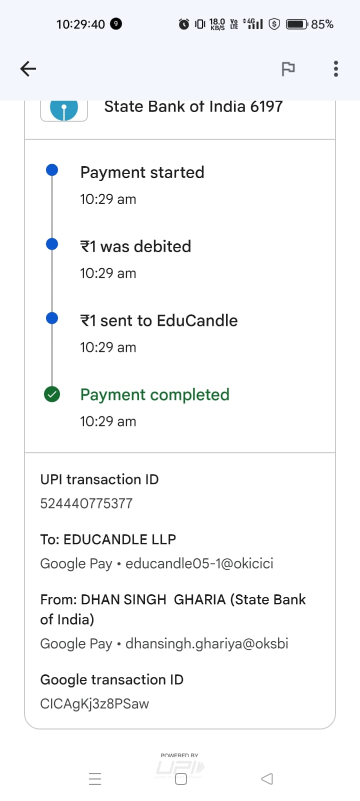
Task: Tap the green payment completed checkmark
Action: click(52, 394)
